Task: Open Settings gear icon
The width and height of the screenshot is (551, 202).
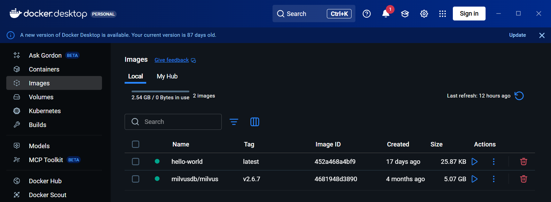Action: click(x=424, y=14)
